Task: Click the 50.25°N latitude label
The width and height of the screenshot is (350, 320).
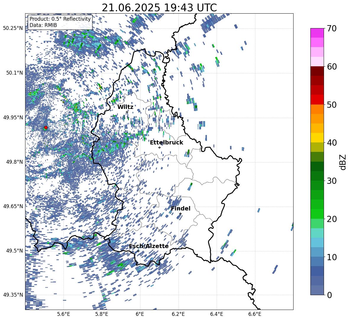Action: tap(13, 28)
